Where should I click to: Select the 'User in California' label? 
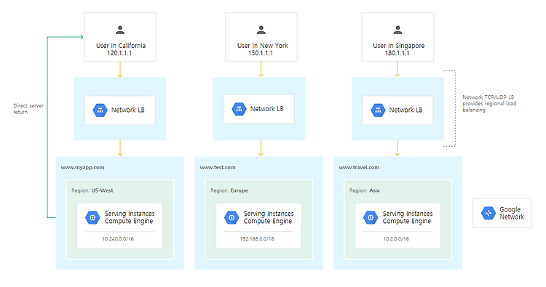(121, 46)
